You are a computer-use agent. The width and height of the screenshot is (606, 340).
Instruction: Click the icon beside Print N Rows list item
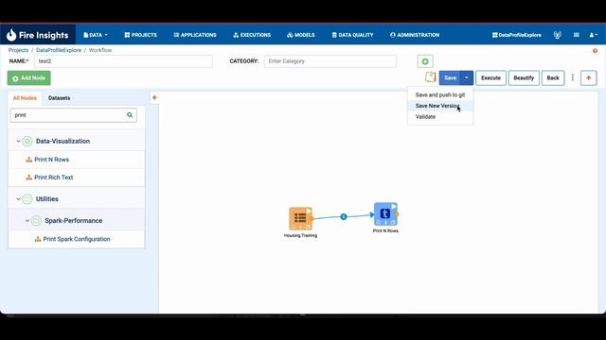click(x=29, y=160)
